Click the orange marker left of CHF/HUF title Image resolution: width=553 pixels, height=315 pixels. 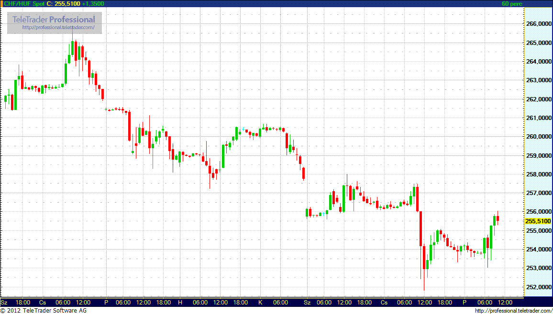point(1,3)
